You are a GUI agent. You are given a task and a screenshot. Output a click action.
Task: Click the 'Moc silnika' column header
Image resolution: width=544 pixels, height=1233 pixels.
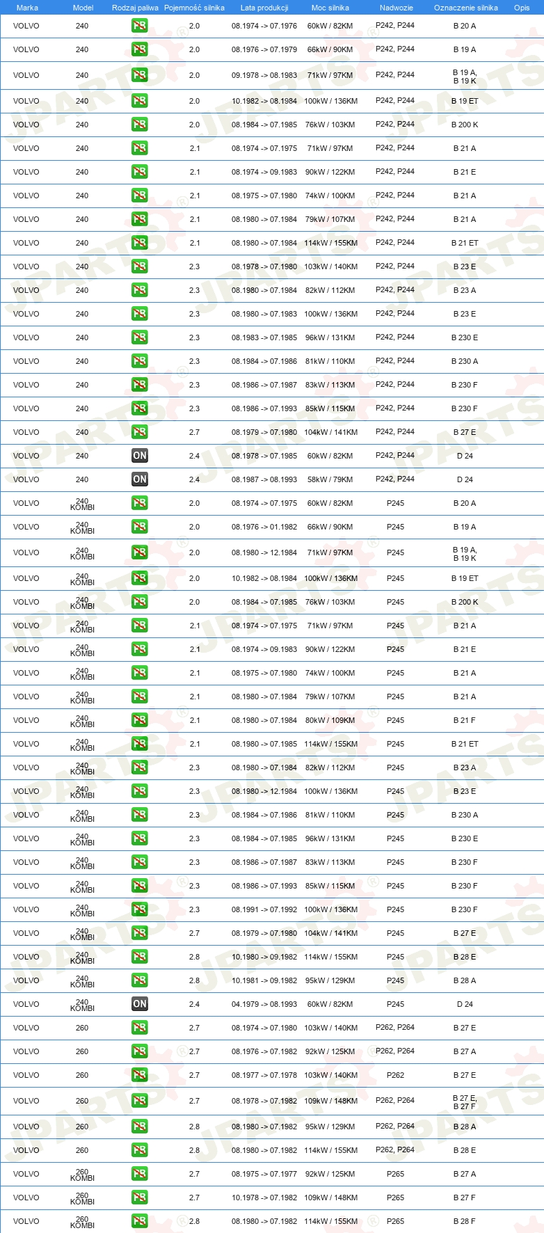330,8
